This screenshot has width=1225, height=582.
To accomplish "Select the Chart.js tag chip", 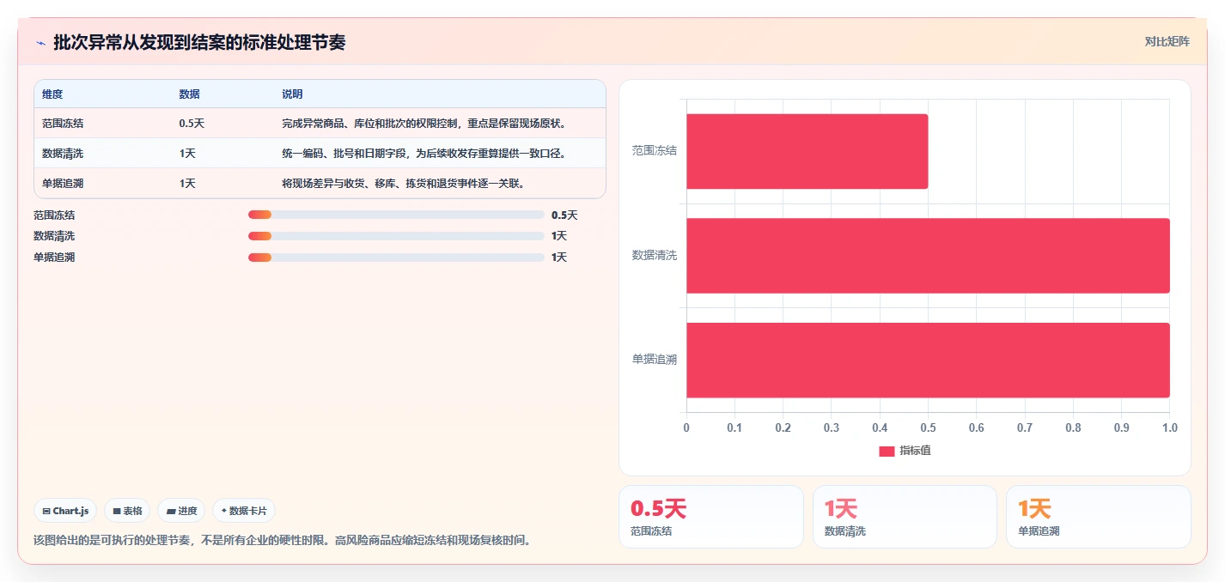I will tap(66, 511).
